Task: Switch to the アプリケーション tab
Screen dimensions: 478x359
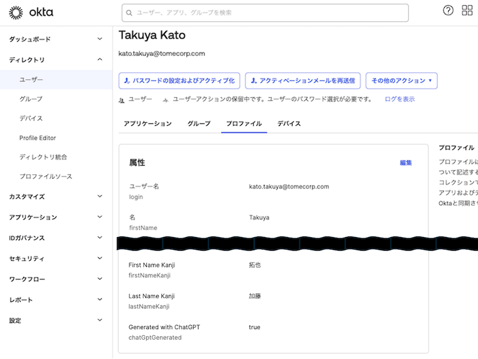Action: click(x=148, y=124)
